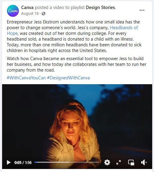
Task: Open the Canva page name link
Action: pyautogui.click(x=27, y=8)
